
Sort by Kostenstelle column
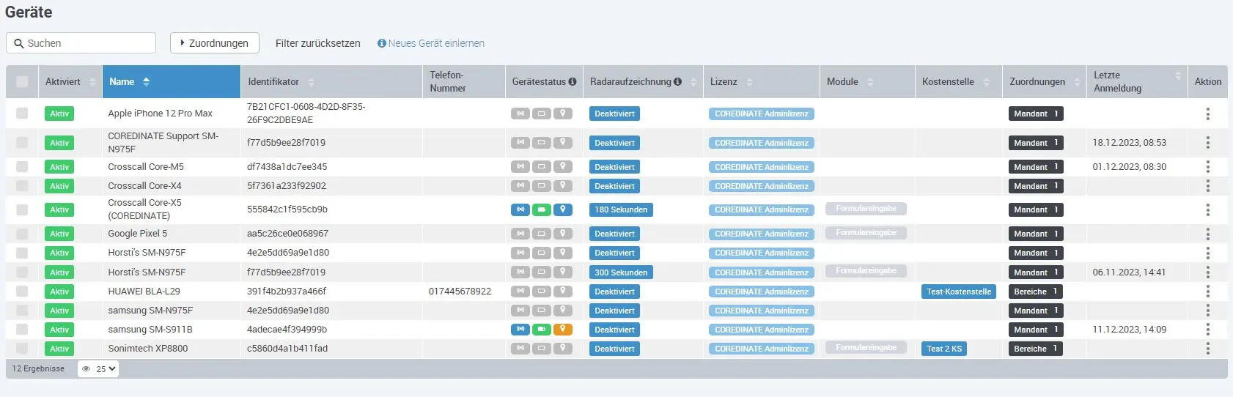[x=959, y=82]
